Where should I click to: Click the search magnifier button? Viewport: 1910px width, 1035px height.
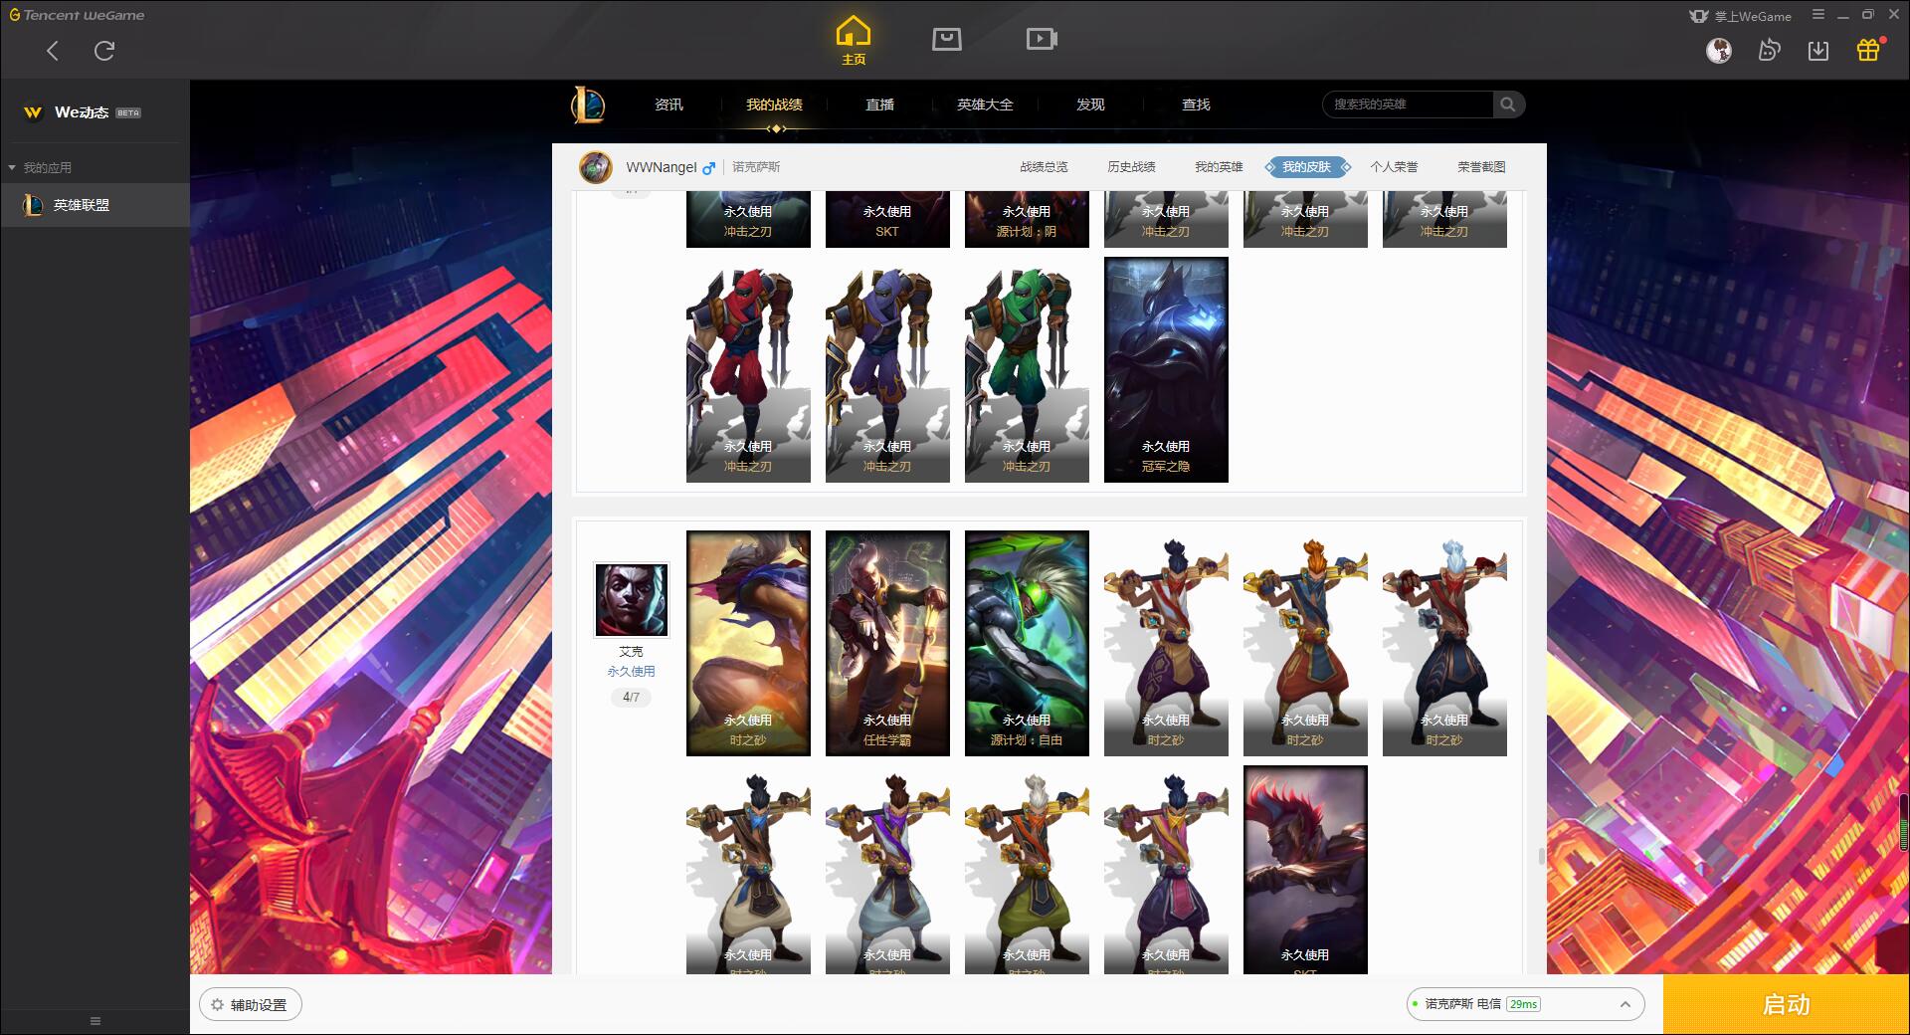[1508, 104]
